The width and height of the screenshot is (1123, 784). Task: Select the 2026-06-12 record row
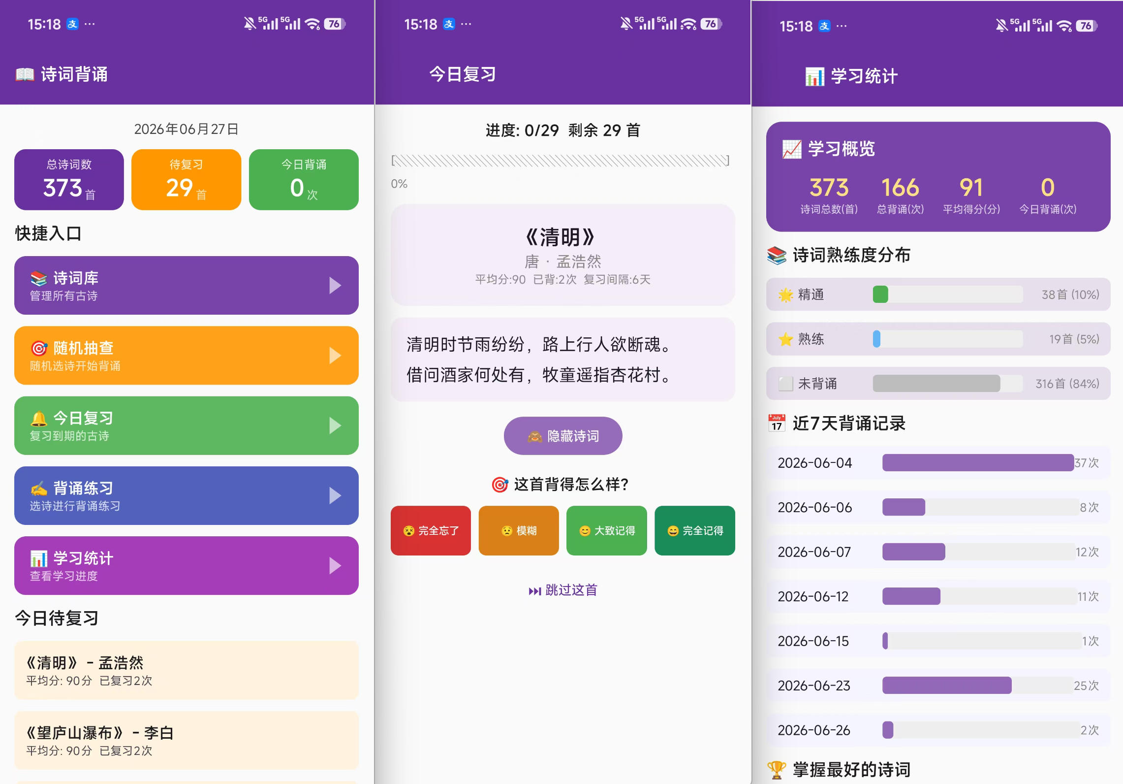coord(938,596)
